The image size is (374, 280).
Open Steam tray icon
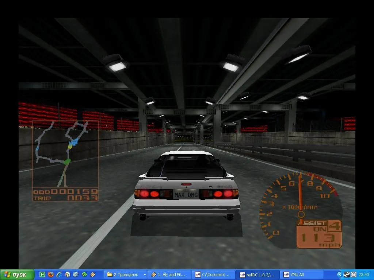[347, 275]
